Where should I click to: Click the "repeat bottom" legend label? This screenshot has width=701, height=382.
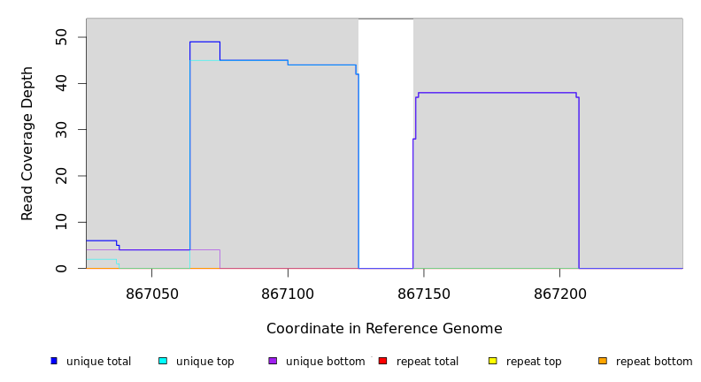point(654,362)
